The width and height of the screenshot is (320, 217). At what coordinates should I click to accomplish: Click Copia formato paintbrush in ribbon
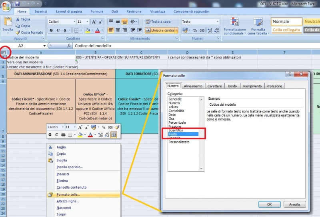point(18,32)
